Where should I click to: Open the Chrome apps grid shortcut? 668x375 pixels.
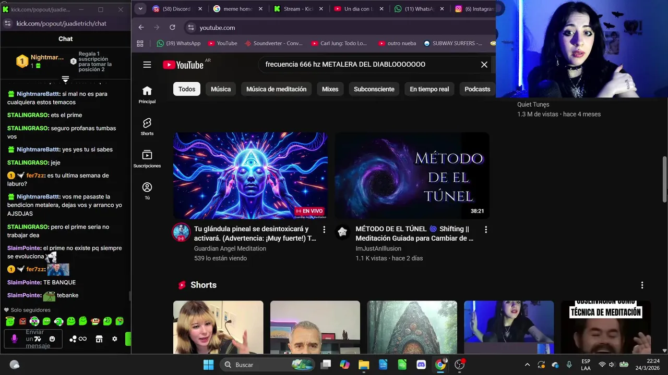point(140,43)
